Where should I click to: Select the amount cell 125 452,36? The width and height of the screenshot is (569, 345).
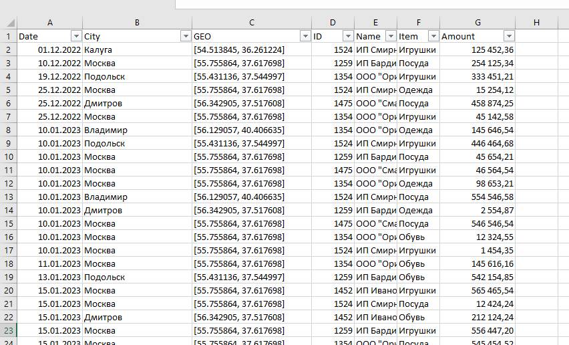pyautogui.click(x=478, y=49)
